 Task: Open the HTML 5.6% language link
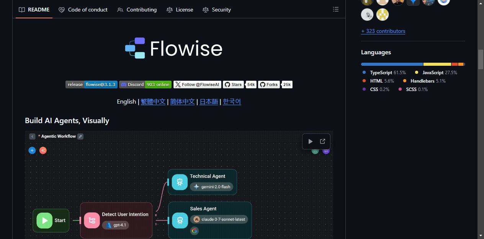click(378, 81)
